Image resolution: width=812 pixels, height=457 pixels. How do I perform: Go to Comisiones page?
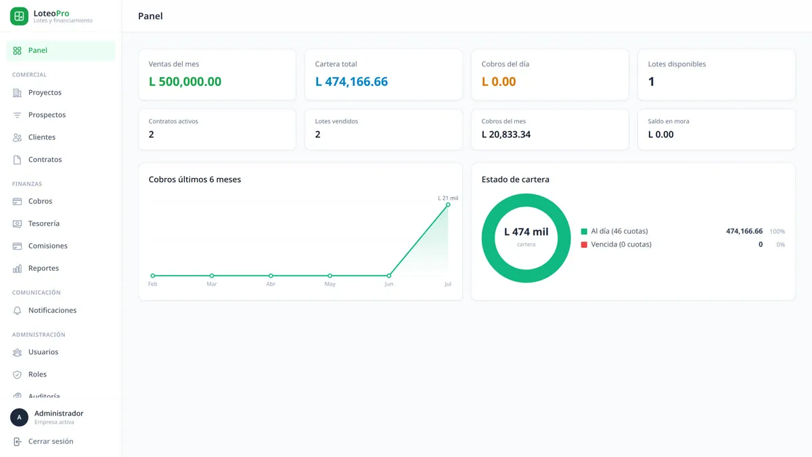(x=61, y=246)
